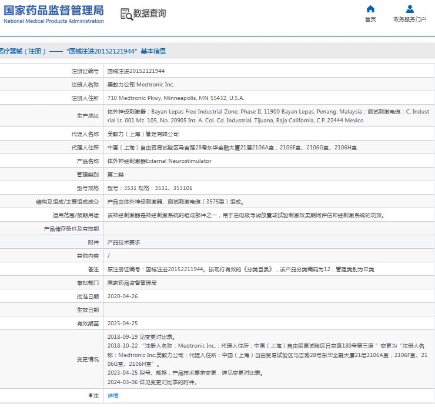The height and width of the screenshot is (407, 435).
Task: Click the home icon labeled 首页
Action: [370, 9]
